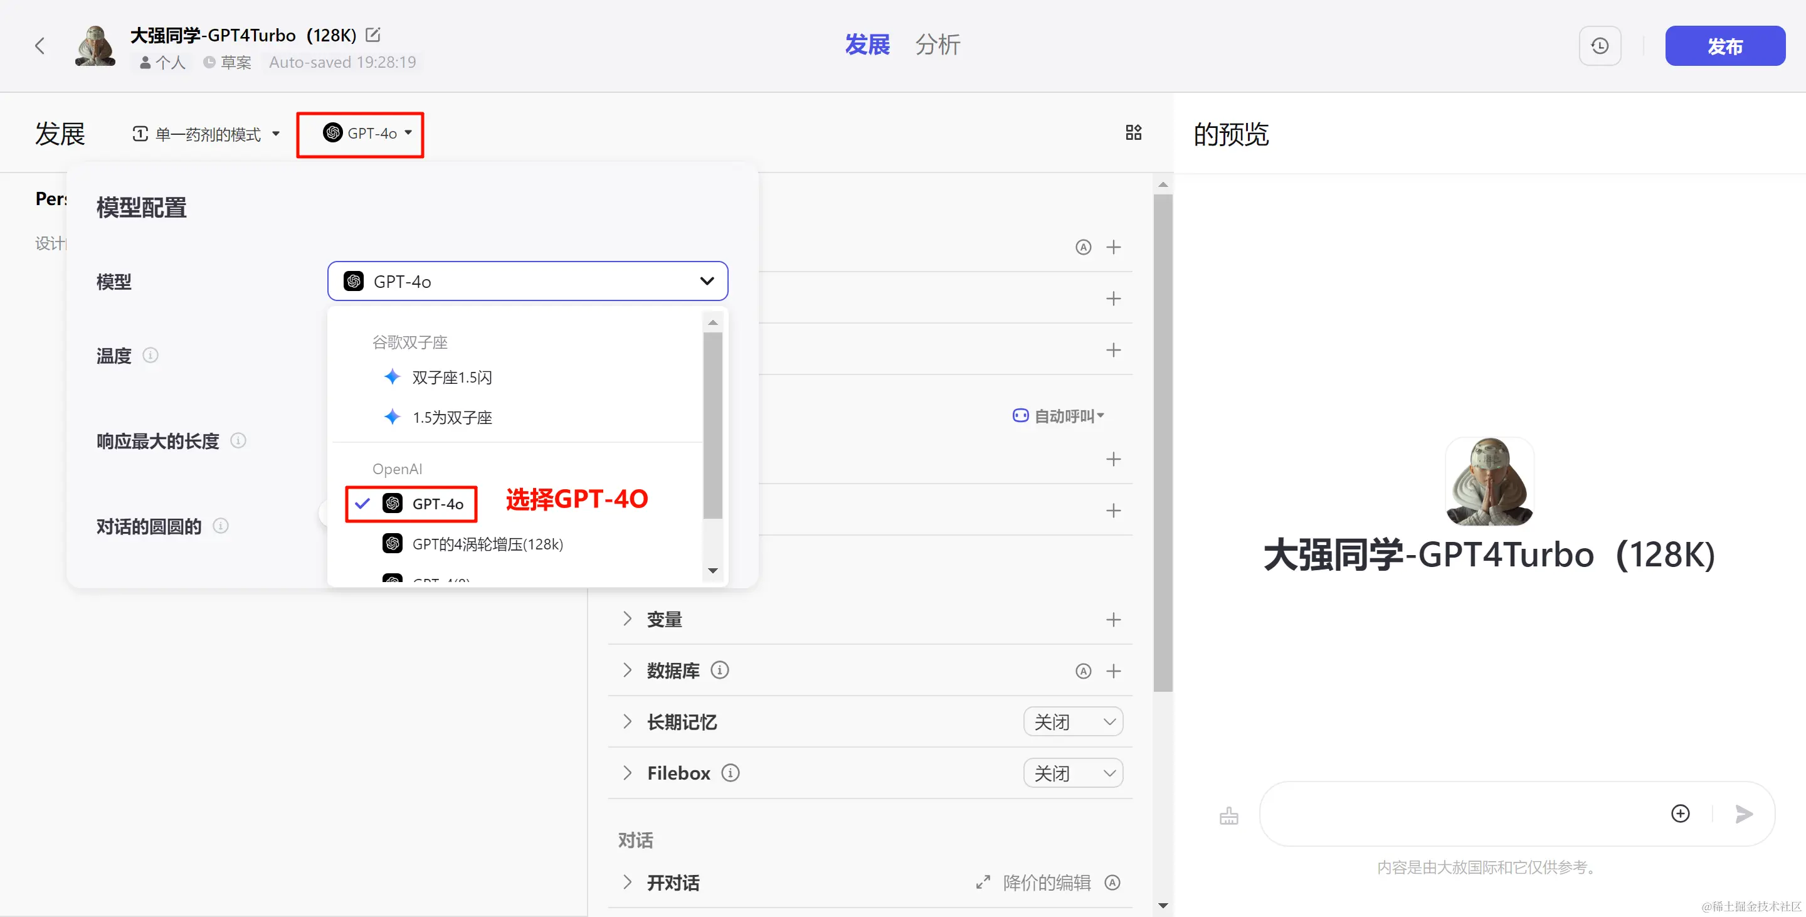Open the 单一药剂的模式 mode selector

(x=206, y=133)
